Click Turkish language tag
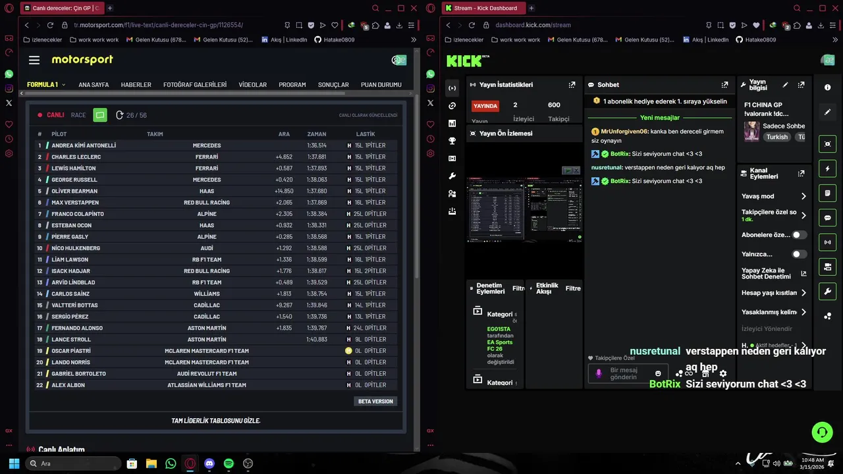 [x=777, y=137]
